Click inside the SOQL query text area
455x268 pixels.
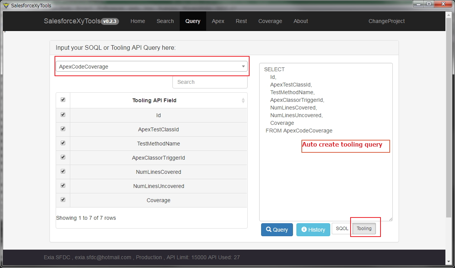pos(326,142)
